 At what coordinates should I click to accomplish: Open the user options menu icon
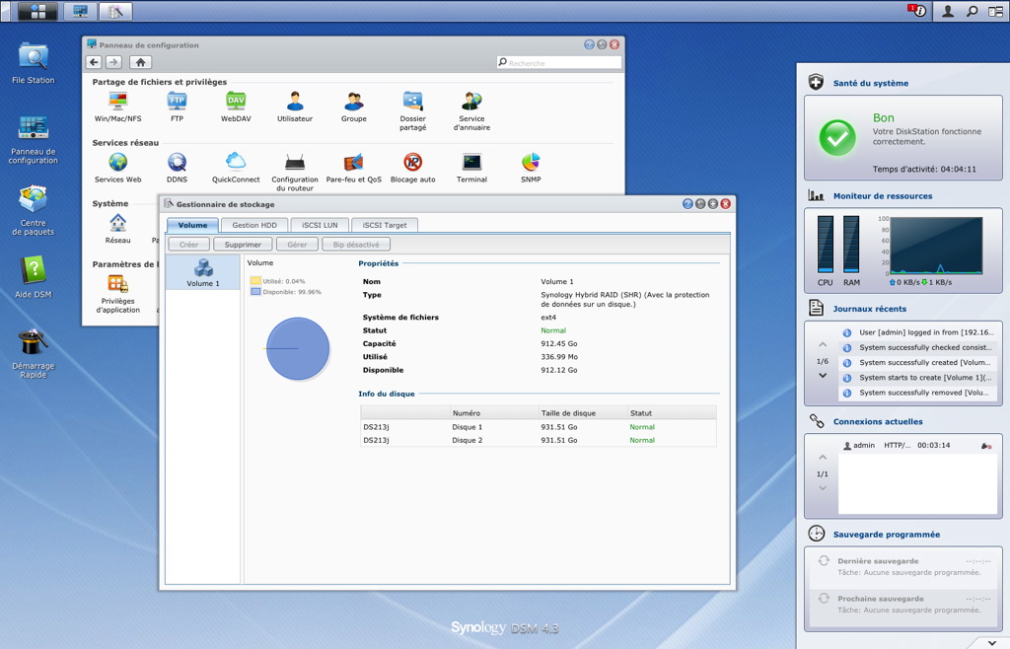click(x=948, y=11)
